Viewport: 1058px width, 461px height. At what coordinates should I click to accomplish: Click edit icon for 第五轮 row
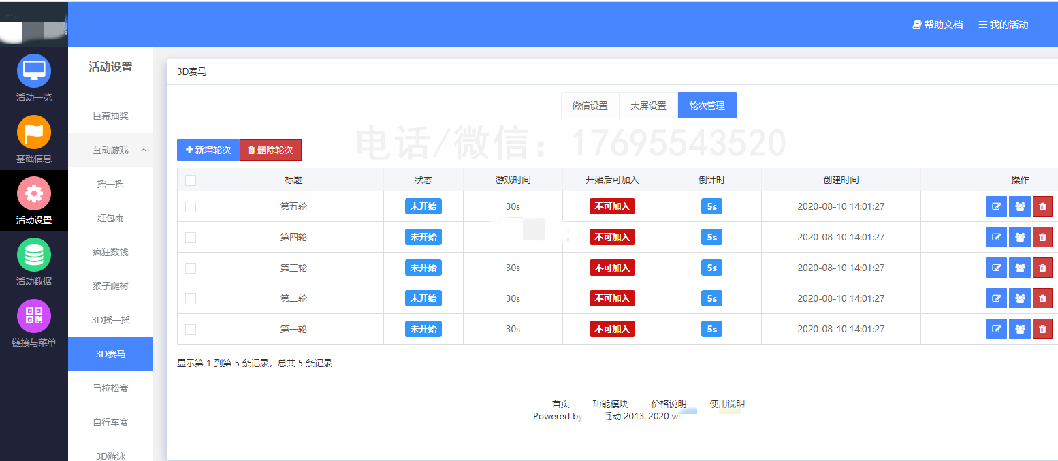pos(996,206)
